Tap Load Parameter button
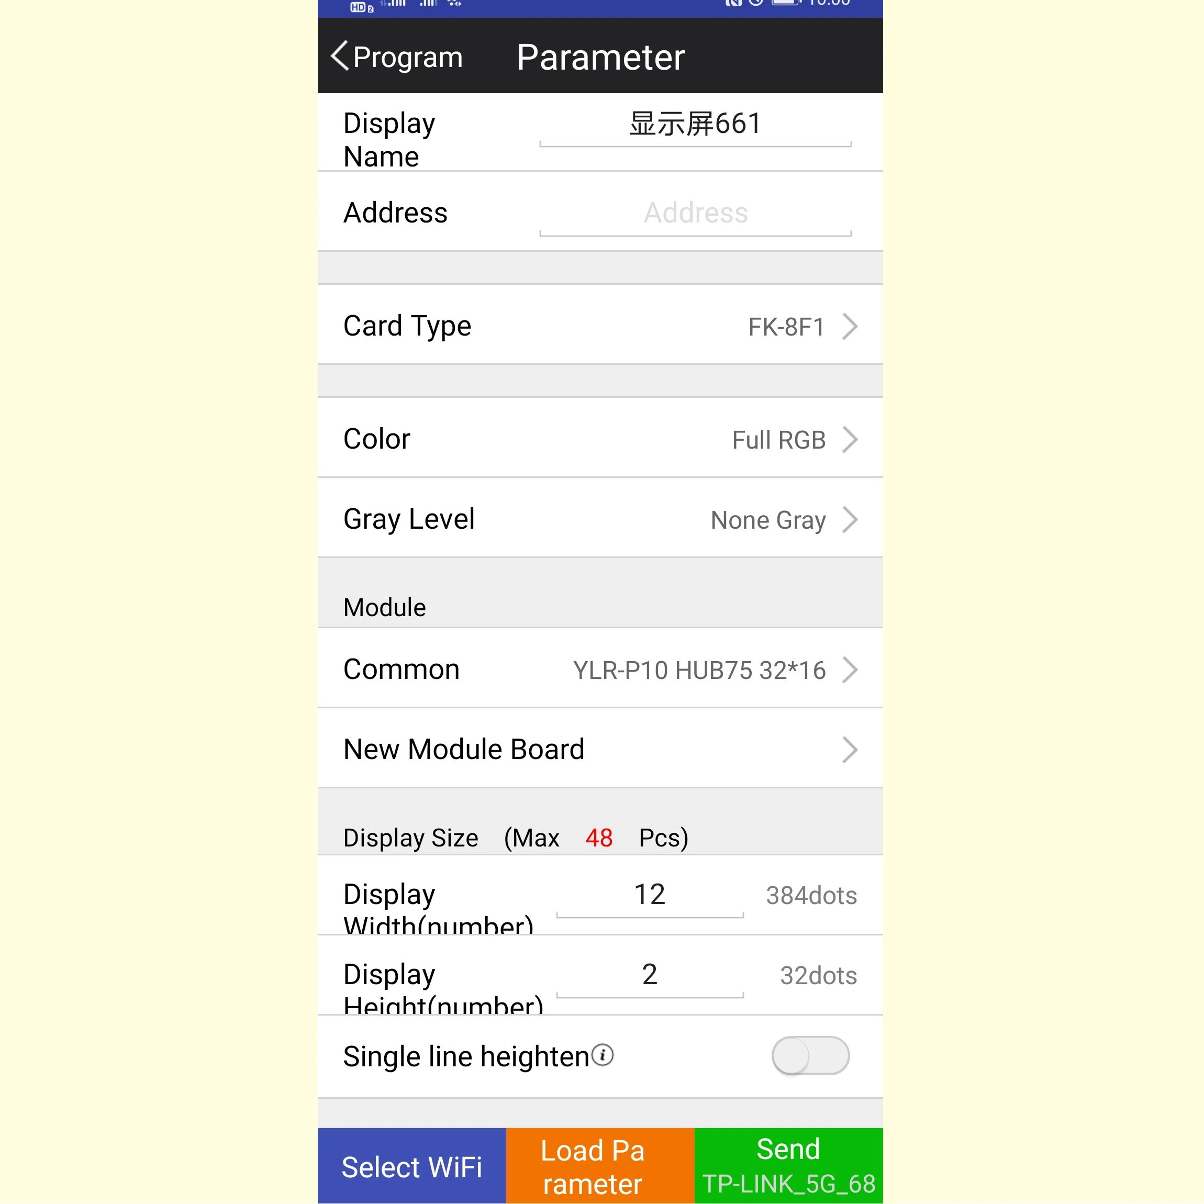Viewport: 1204px width, 1204px height. click(601, 1166)
